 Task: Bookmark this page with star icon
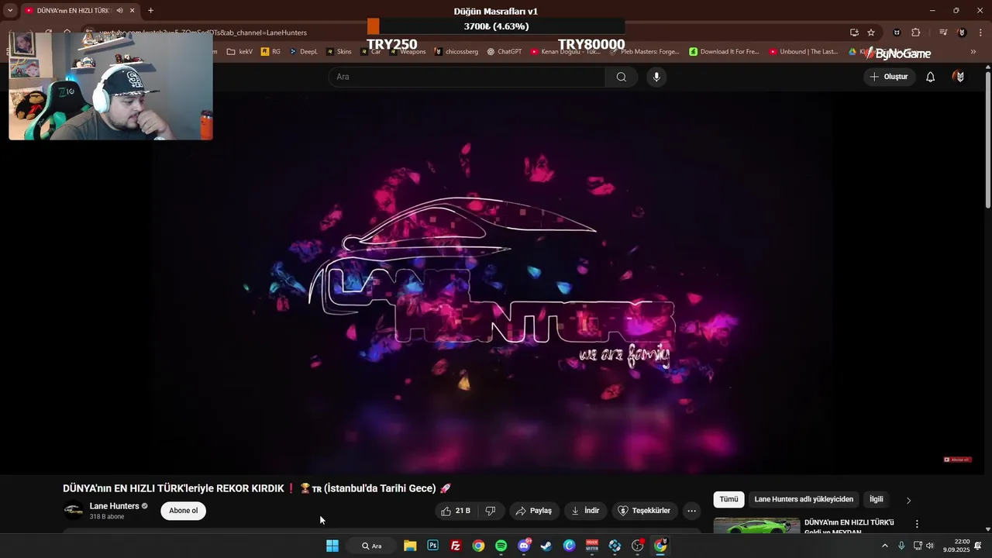[x=871, y=33]
